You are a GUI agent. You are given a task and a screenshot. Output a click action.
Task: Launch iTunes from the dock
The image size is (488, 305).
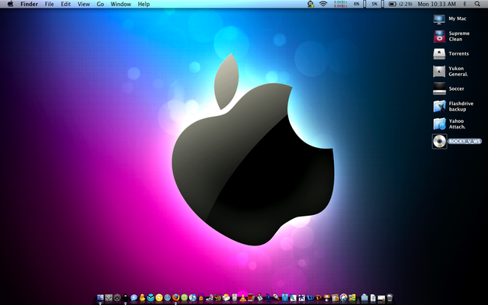193,298
